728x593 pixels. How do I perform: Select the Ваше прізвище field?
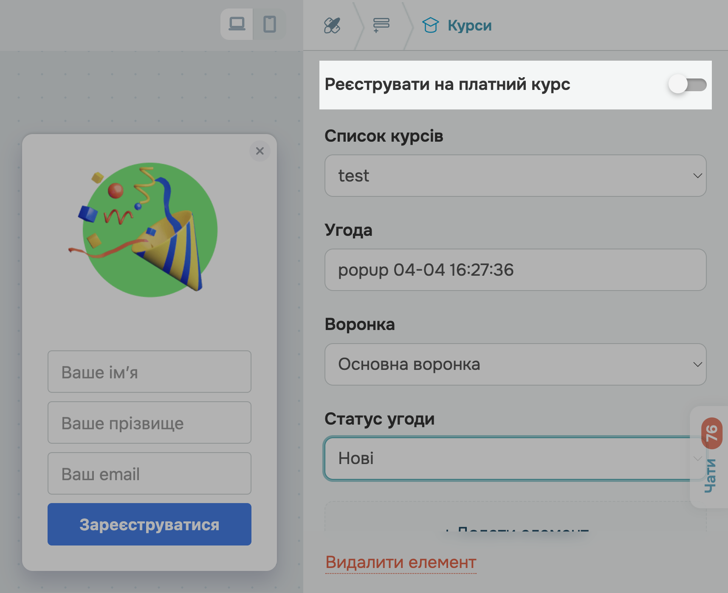(x=149, y=423)
